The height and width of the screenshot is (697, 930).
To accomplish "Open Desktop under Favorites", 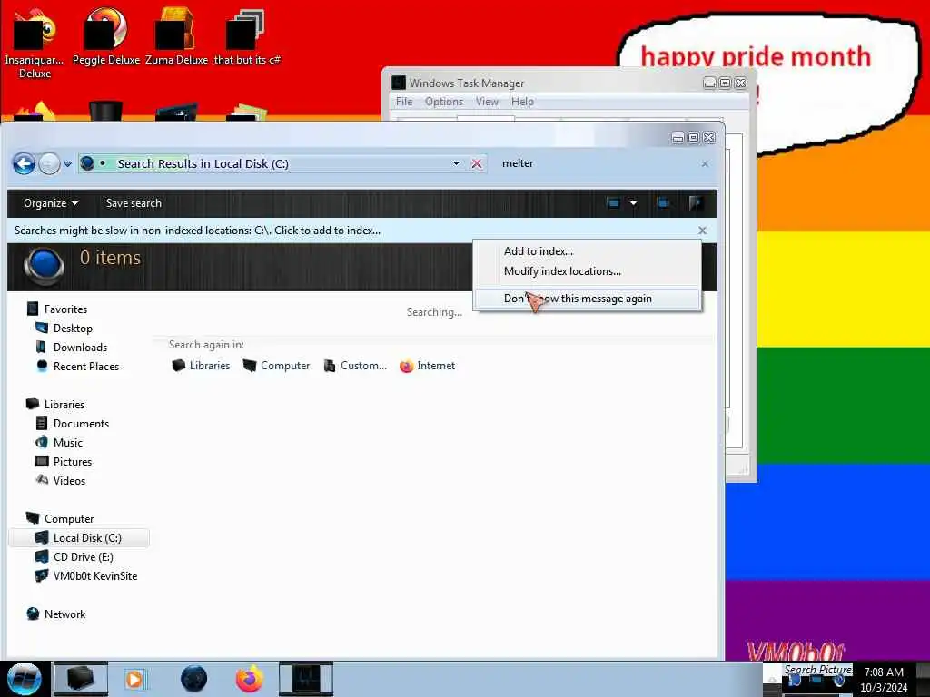I will [x=64, y=329].
